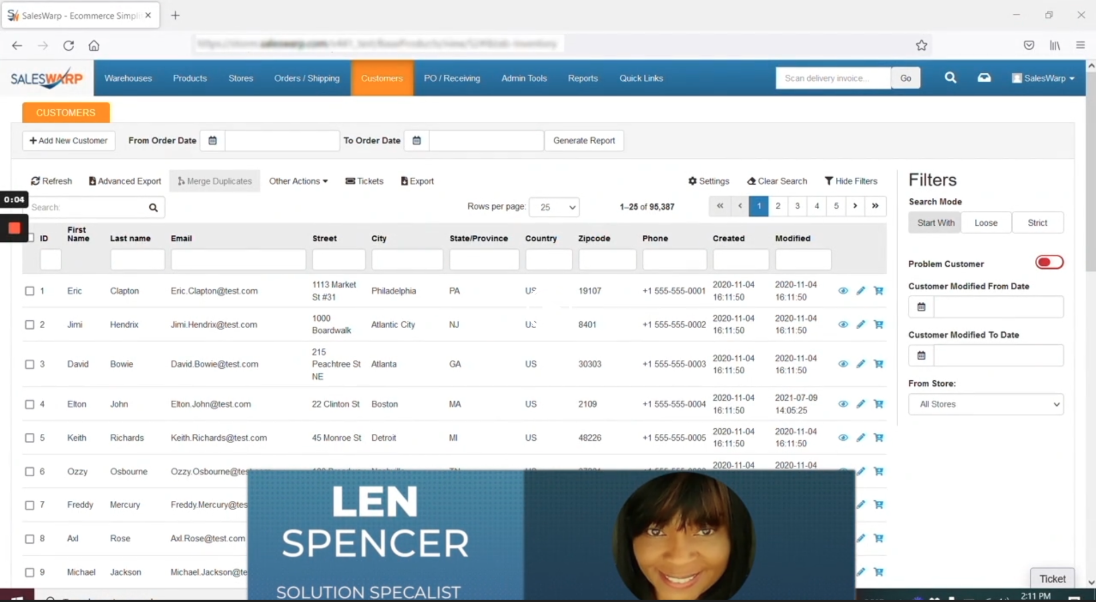Open the search magnifier in the top bar
This screenshot has width=1096, height=602.
tap(950, 78)
